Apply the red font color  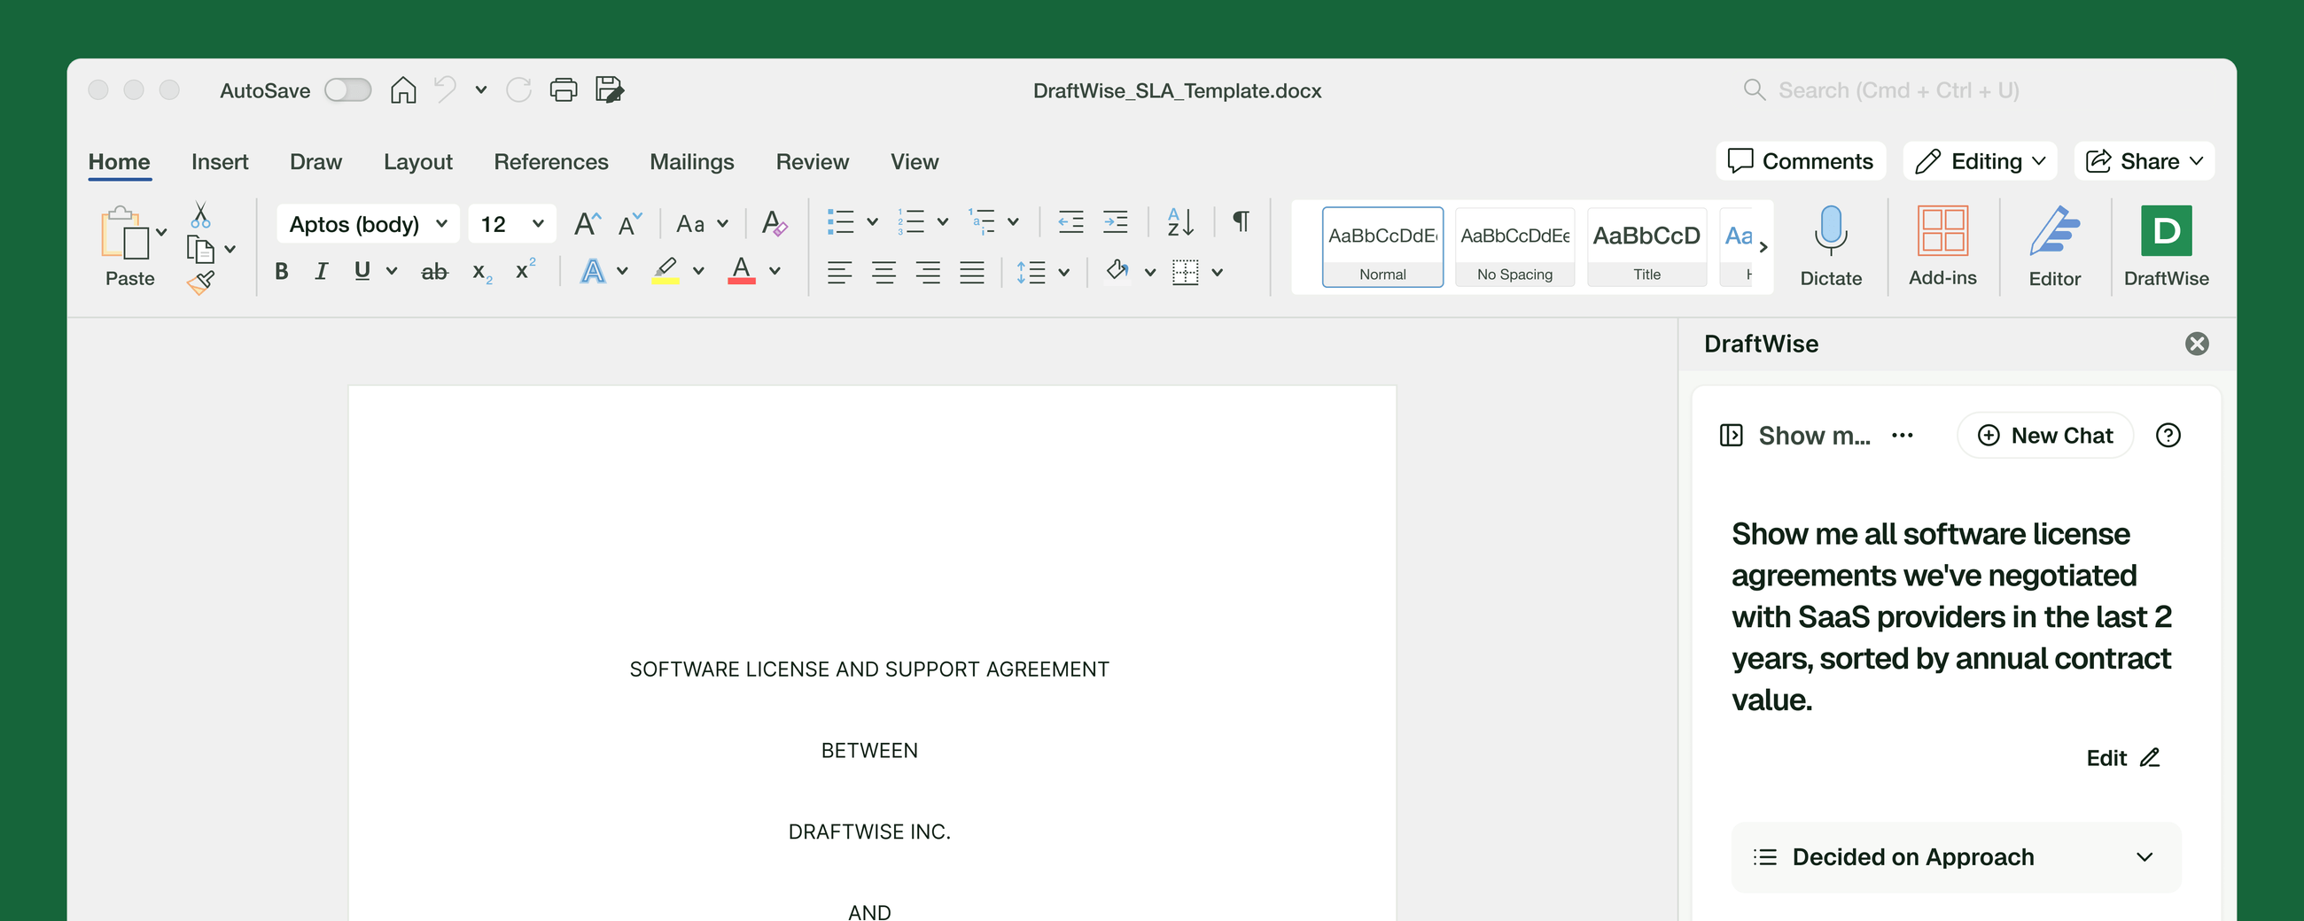pos(742,271)
